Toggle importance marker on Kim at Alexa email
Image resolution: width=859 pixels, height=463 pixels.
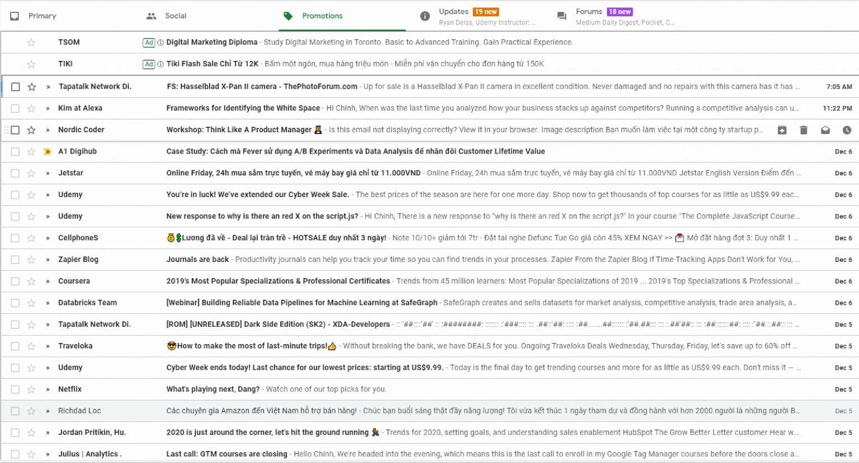click(x=48, y=108)
